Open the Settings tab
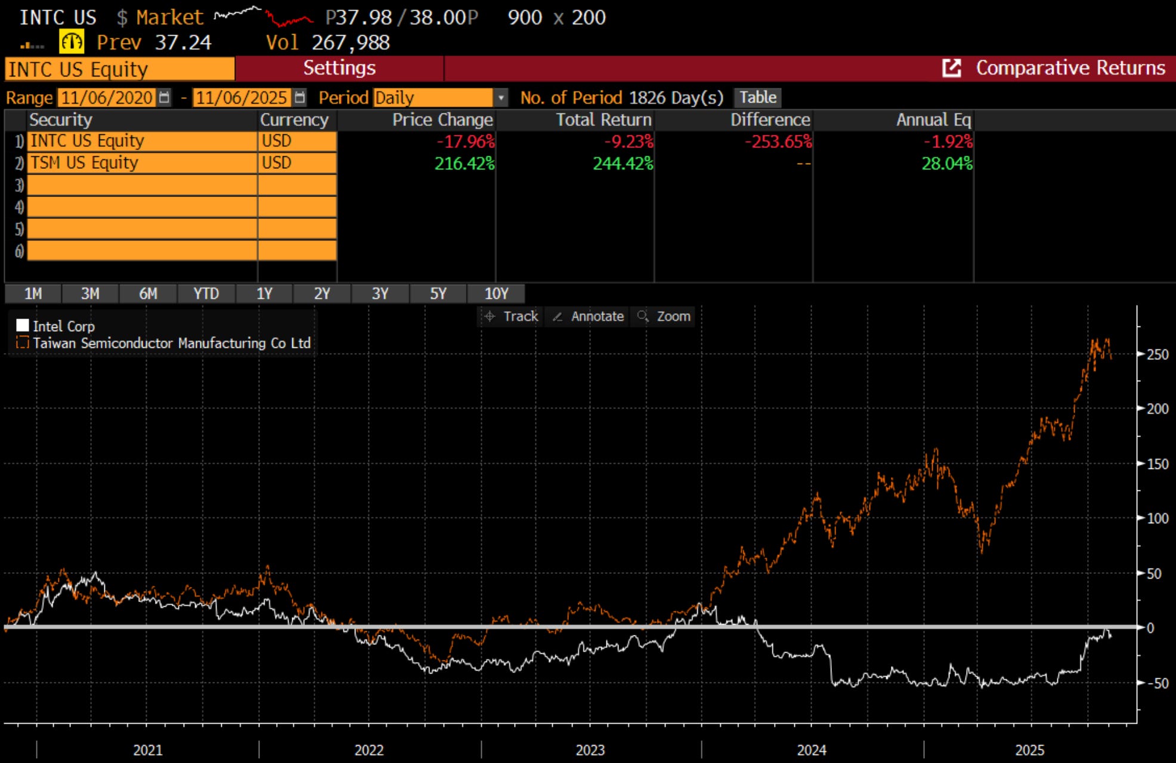Viewport: 1176px width, 763px height. point(339,68)
